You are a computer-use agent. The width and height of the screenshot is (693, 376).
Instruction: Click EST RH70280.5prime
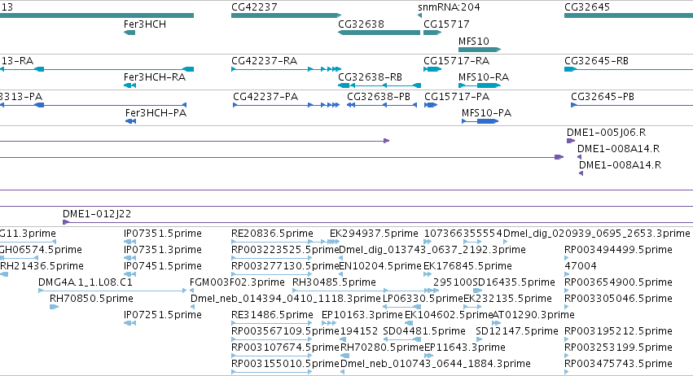[x=382, y=348]
